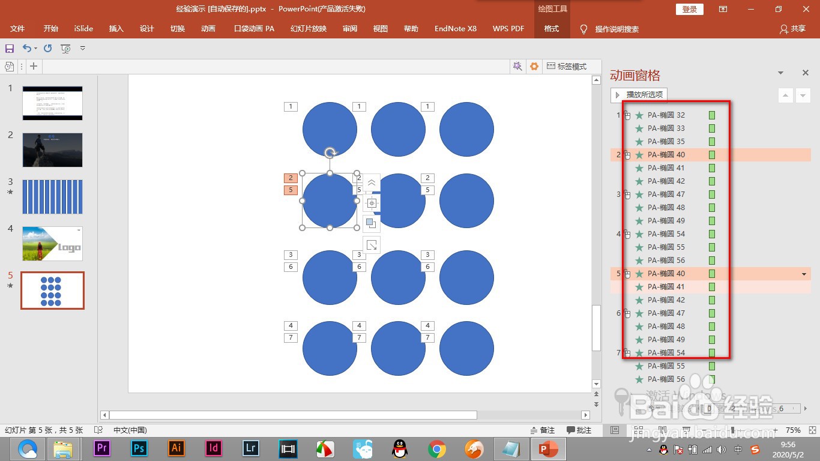This screenshot has height=461, width=820.
Task: Switch to normal view icon in status bar
Action: point(614,430)
